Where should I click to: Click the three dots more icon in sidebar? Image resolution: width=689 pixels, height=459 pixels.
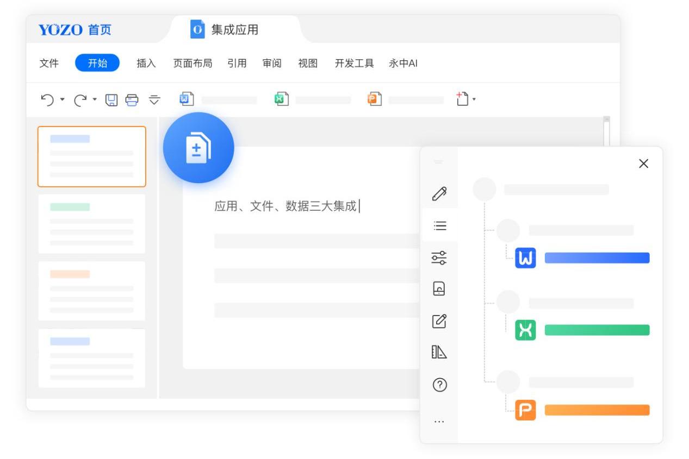coord(439,421)
